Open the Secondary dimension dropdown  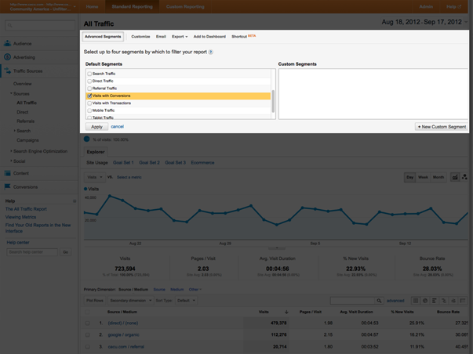(131, 301)
